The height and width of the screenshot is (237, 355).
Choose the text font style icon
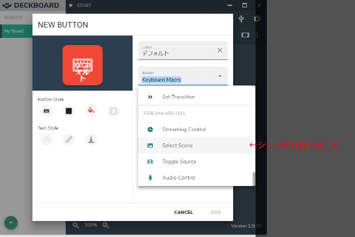click(x=46, y=139)
